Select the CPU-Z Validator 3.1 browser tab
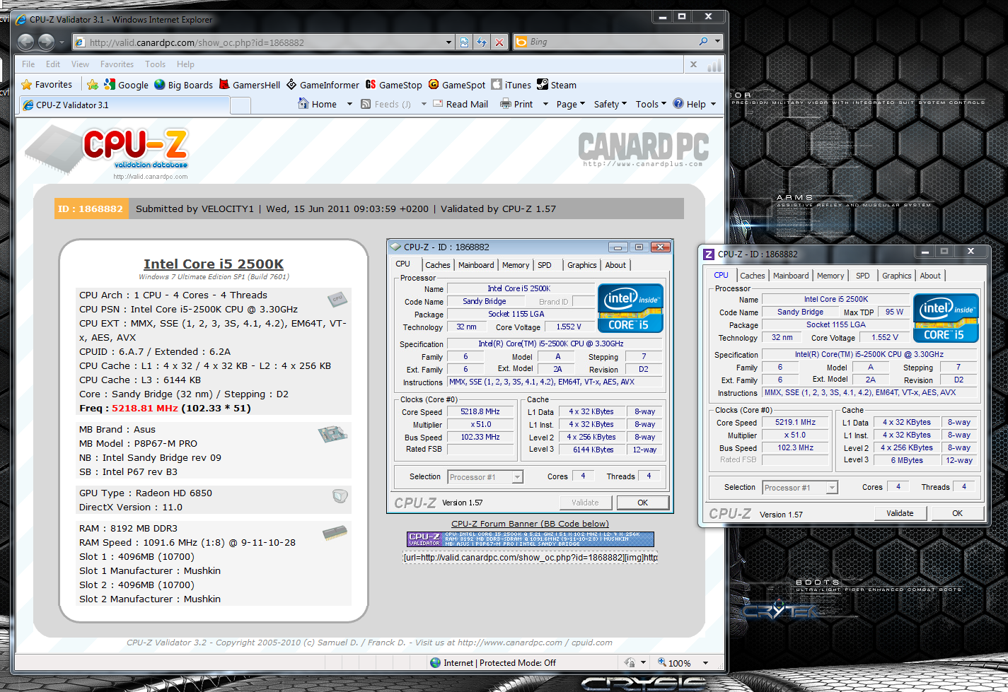This screenshot has width=1008, height=692. click(124, 105)
